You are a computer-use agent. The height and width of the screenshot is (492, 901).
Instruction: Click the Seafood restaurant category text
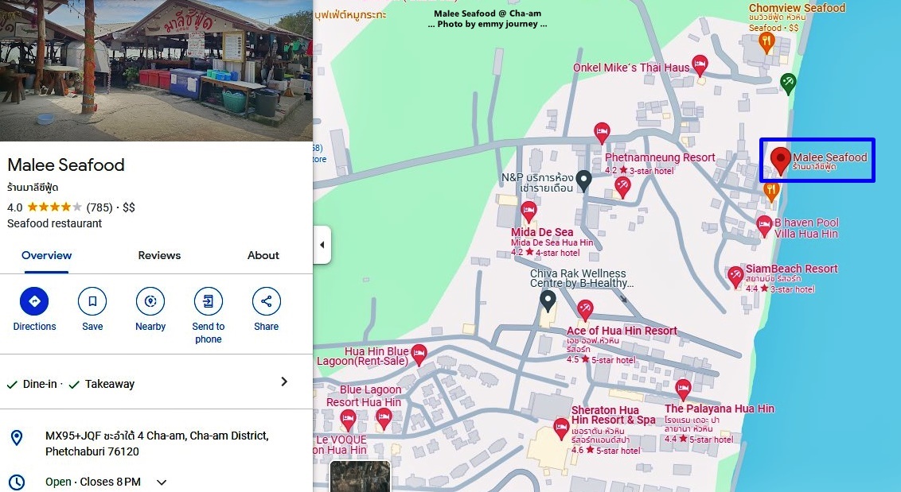[x=55, y=223]
